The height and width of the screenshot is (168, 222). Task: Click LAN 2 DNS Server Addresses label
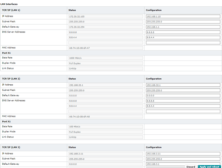pos(14,100)
